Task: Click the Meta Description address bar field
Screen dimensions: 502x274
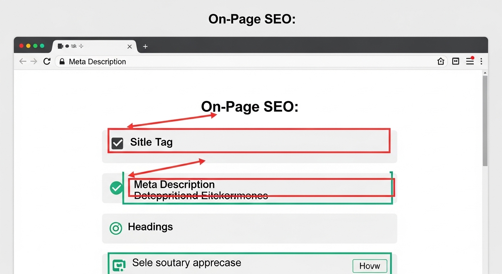Action: pos(242,61)
